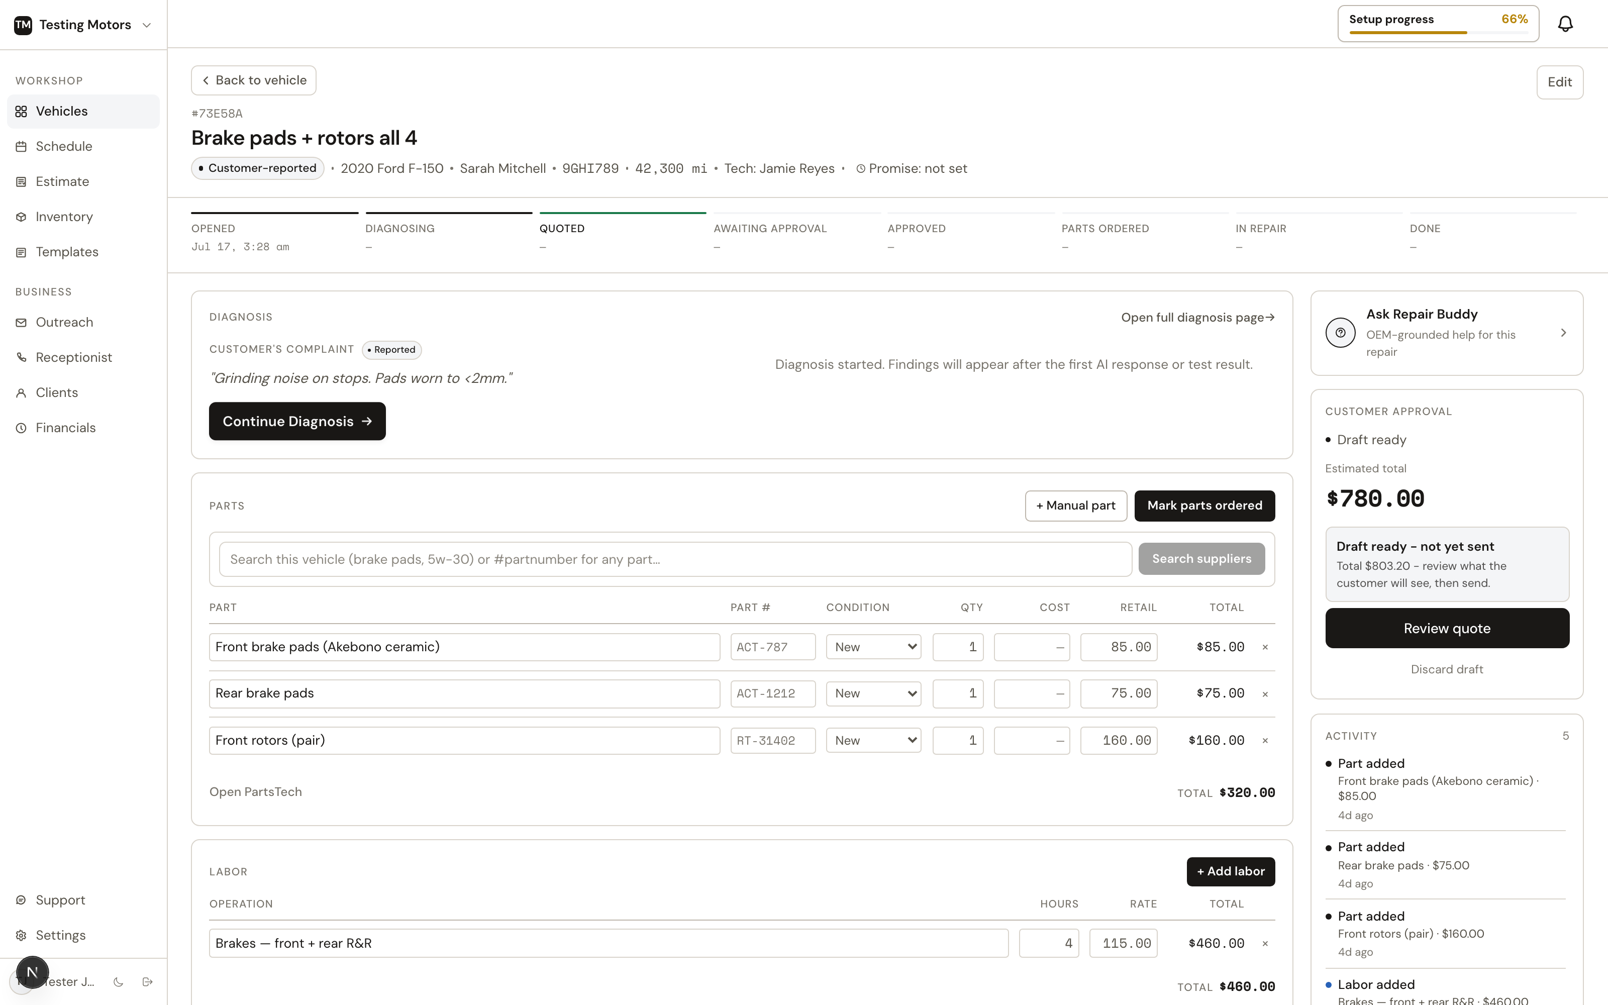Viewport: 1608px width, 1005px height.
Task: Click Search suppliers button
Action: point(1201,559)
